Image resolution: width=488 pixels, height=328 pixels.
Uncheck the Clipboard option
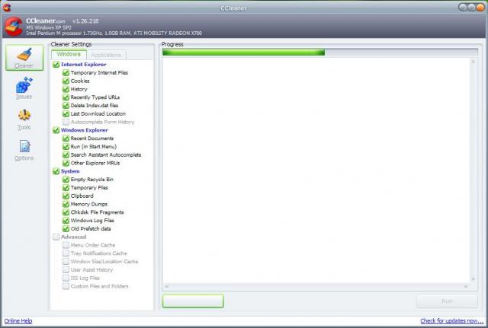point(66,196)
